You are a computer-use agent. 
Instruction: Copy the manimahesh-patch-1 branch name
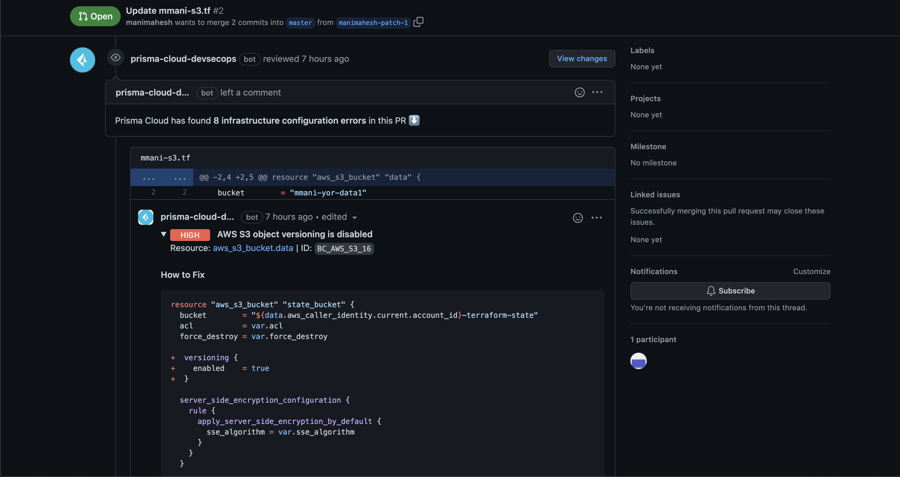pyautogui.click(x=418, y=22)
